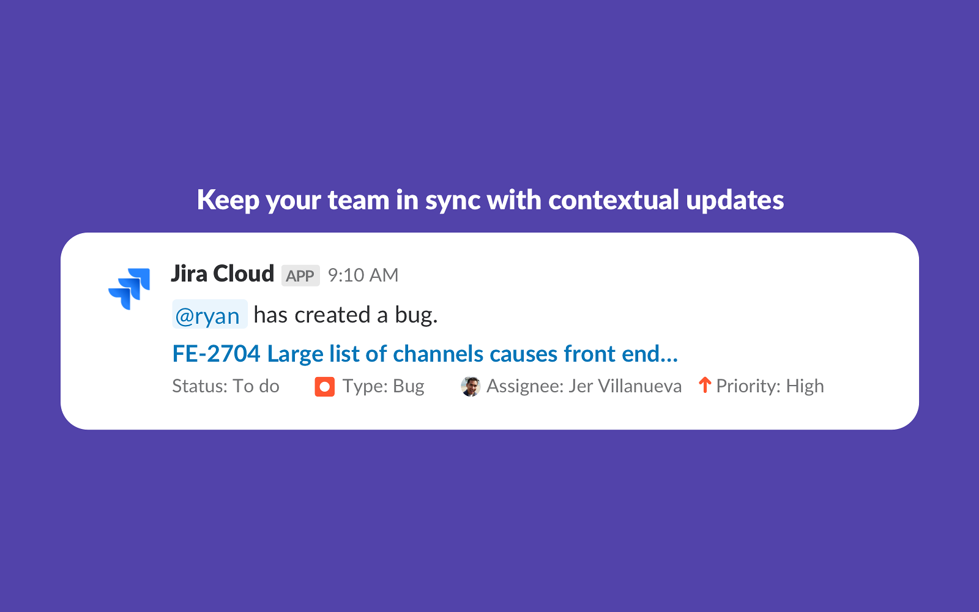Click the red High priority arrow icon
979x612 pixels.
click(705, 385)
